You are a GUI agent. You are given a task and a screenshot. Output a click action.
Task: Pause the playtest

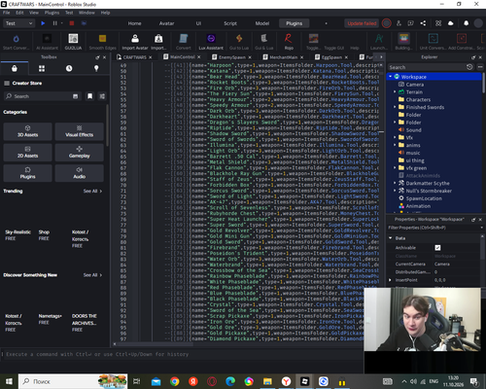(x=54, y=23)
